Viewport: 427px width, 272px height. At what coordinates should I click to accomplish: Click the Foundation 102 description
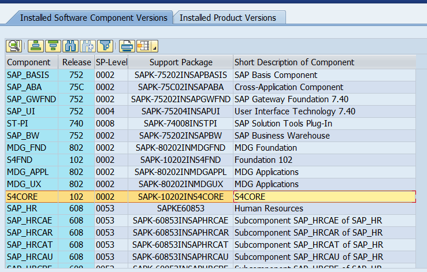[x=324, y=160]
